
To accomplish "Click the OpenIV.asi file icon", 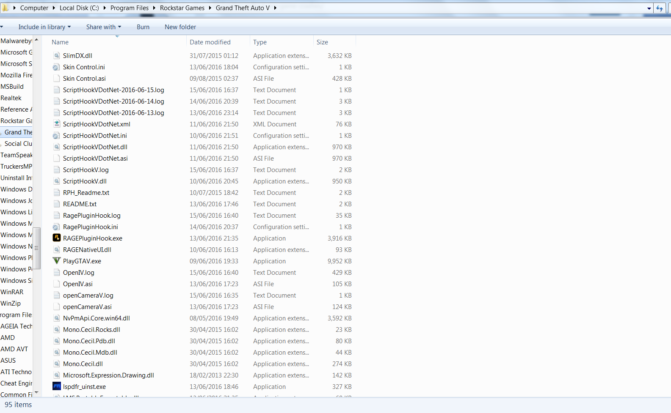I will [x=56, y=284].
